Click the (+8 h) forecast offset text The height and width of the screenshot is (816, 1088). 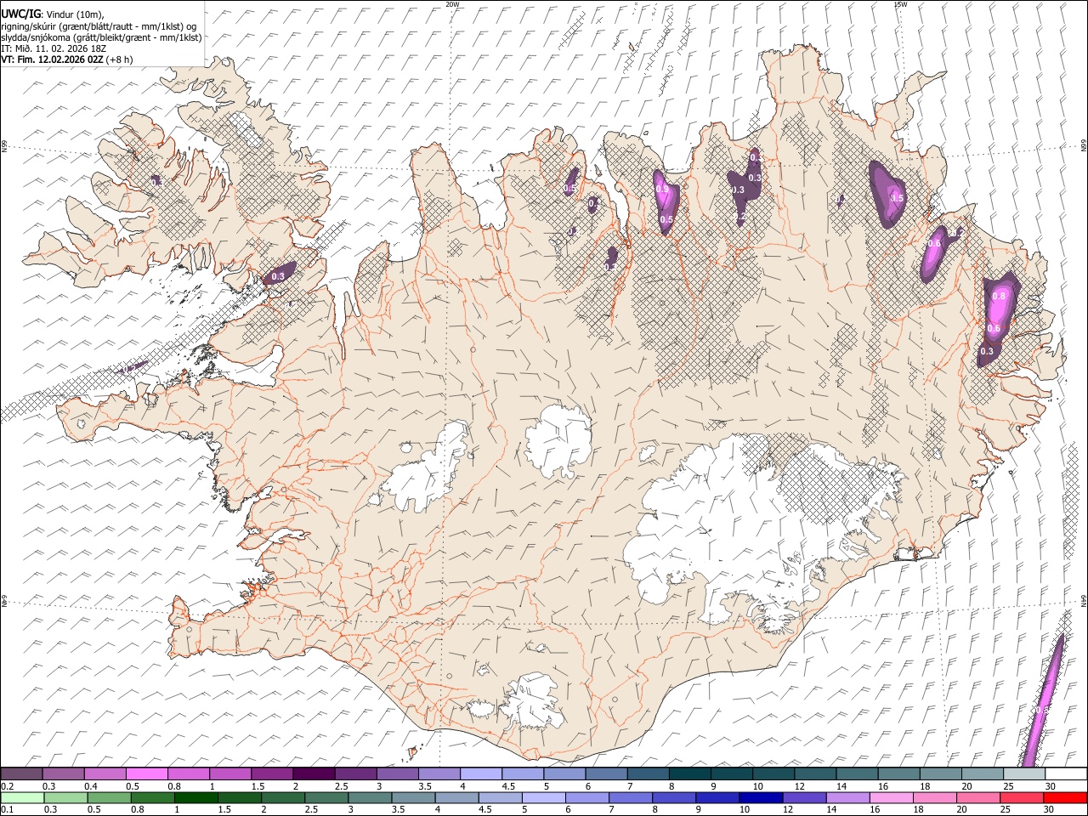[120, 59]
